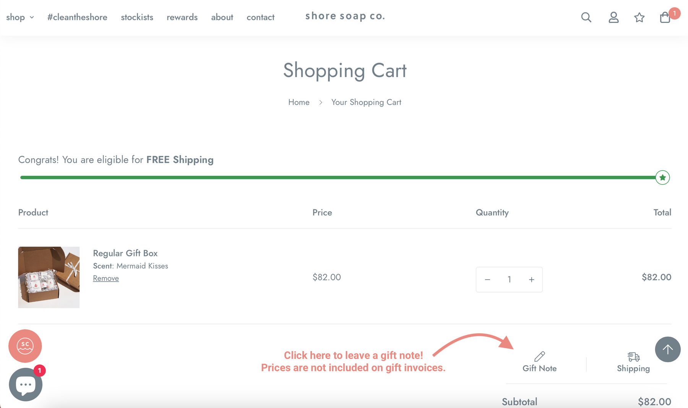Follow the Home breadcrumb link
The width and height of the screenshot is (688, 408).
pos(299,102)
